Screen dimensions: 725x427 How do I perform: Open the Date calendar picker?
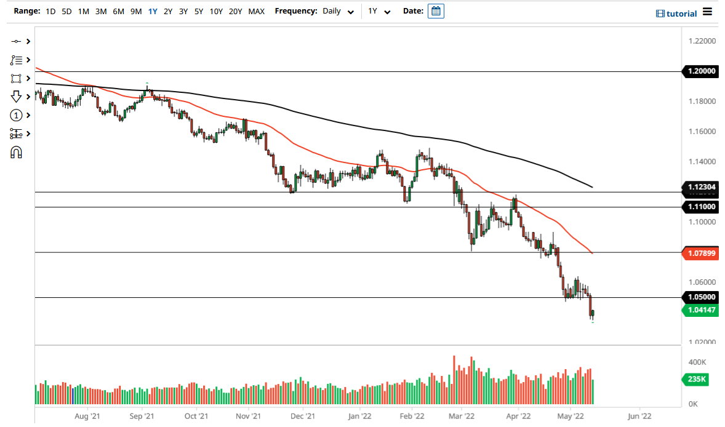(x=436, y=10)
